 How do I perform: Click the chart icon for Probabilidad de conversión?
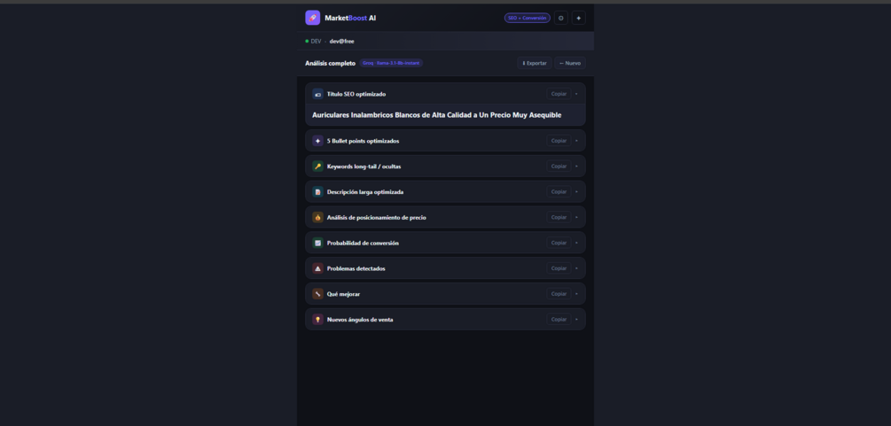tap(317, 243)
